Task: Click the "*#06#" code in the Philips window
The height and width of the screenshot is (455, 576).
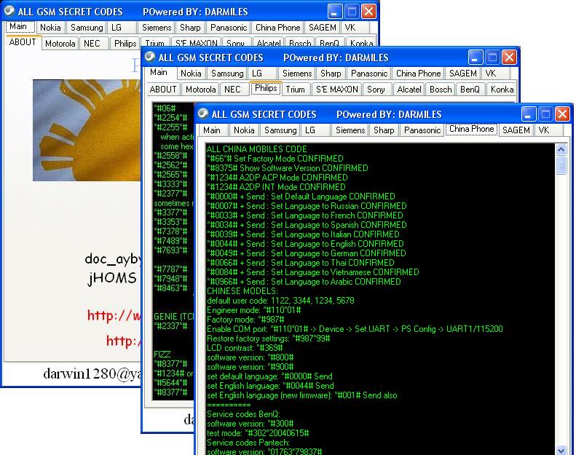Action: coord(165,108)
